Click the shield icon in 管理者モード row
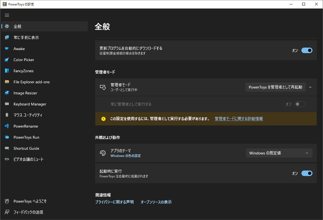The height and width of the screenshot is (220, 323). coord(103,87)
